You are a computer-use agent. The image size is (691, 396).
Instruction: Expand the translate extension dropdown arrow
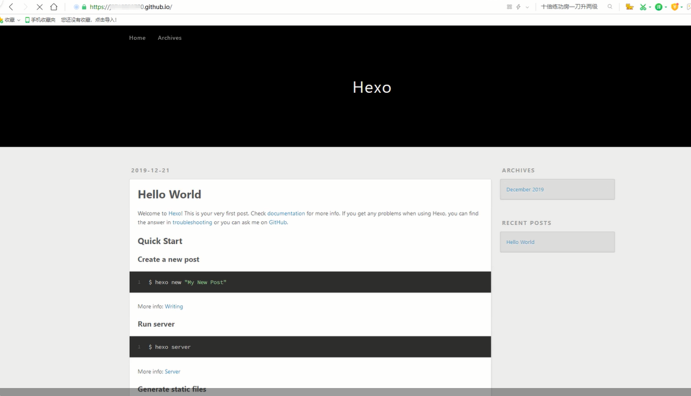tap(665, 7)
